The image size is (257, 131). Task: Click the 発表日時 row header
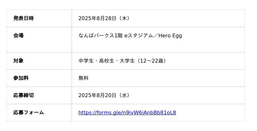pyautogui.click(x=23, y=19)
